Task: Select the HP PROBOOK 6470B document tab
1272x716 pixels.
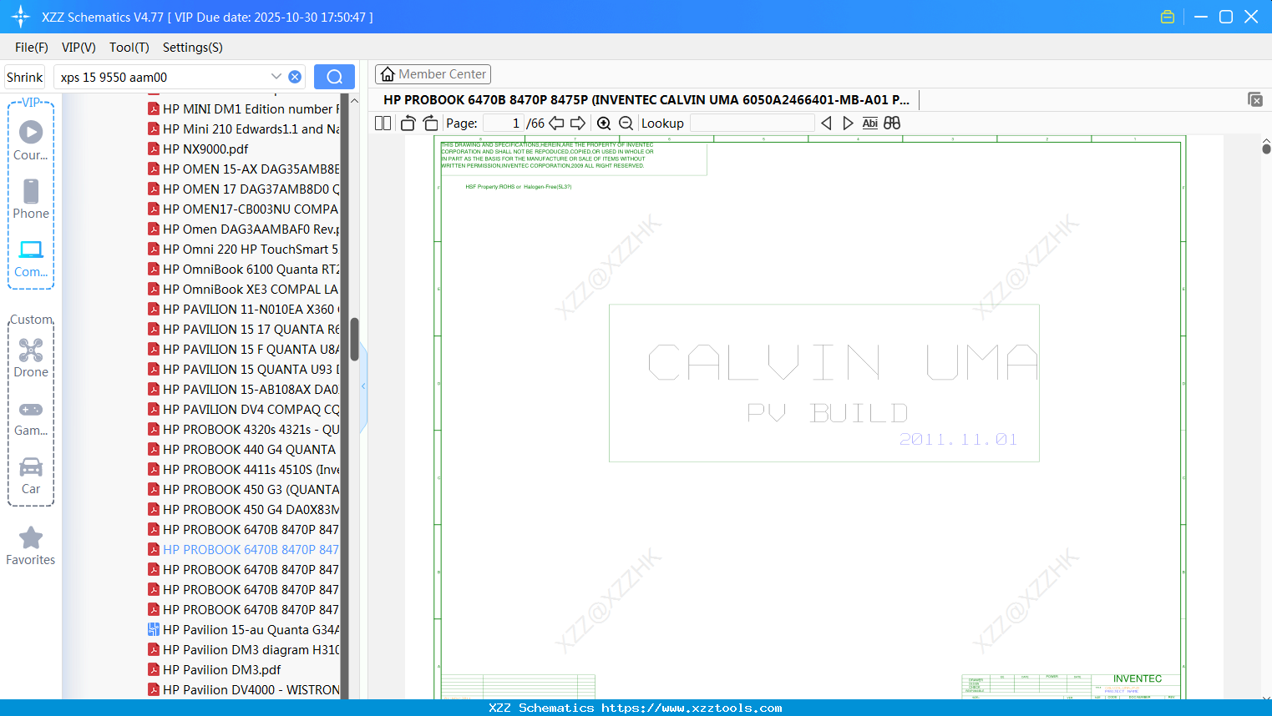Action: coord(646,99)
